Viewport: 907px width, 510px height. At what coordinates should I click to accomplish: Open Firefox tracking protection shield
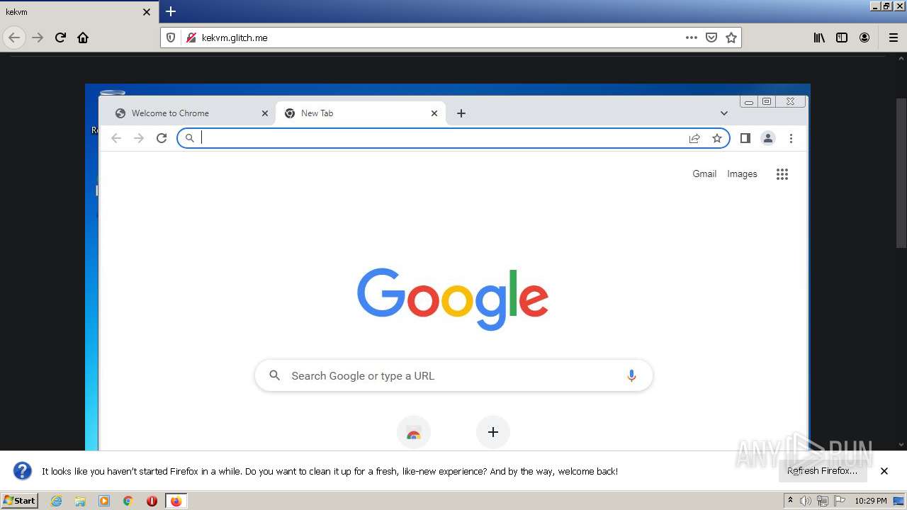(171, 38)
